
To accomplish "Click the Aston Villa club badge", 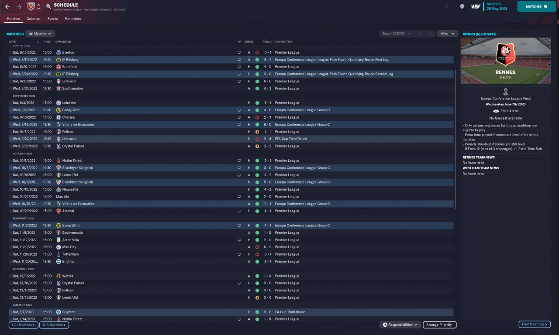I will coord(59,240).
